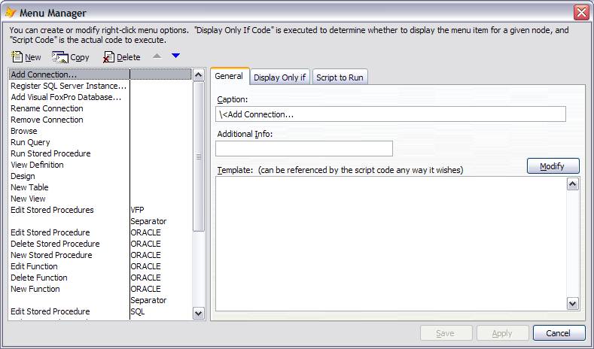Select the New Function row

[100, 289]
